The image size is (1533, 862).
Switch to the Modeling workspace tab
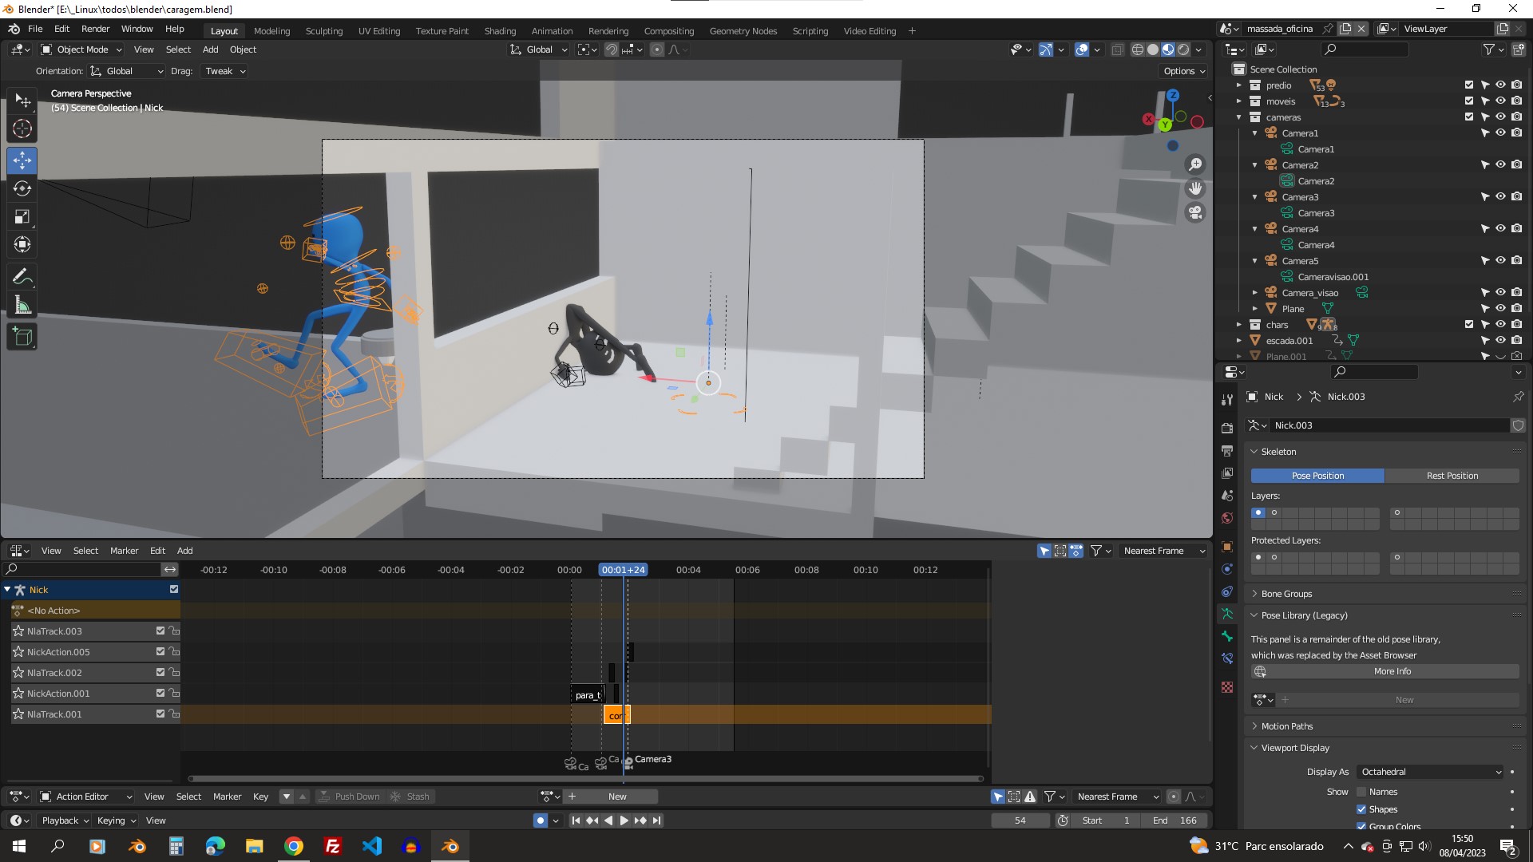(x=271, y=31)
